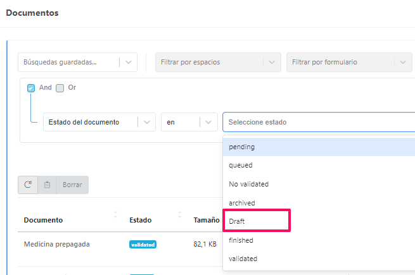Image resolution: width=415 pixels, height=275 pixels.
Task: Click the clipboard icon beside Borrar
Action: pyautogui.click(x=48, y=185)
